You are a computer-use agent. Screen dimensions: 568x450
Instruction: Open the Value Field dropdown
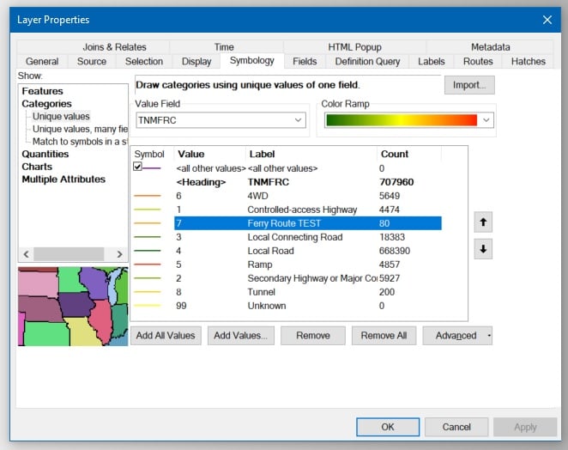tap(298, 120)
